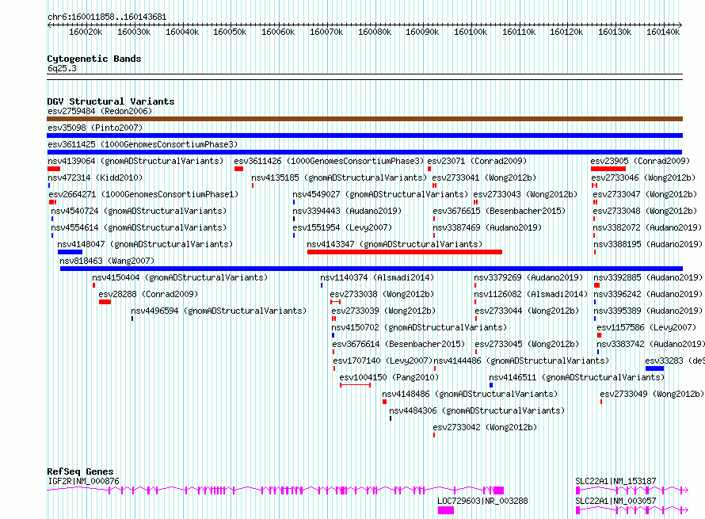Click the brown esv2759484 variant bar
This screenshot has width=705, height=519.
(x=364, y=119)
